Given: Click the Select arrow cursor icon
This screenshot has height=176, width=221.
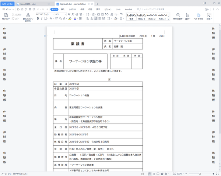Looking at the screenshot, I should pos(187,15).
